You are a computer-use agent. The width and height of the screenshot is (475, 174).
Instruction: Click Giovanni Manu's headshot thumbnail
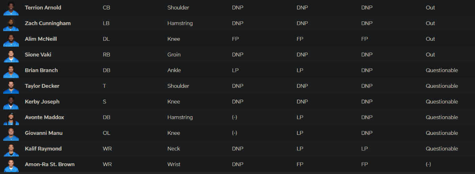click(11, 133)
